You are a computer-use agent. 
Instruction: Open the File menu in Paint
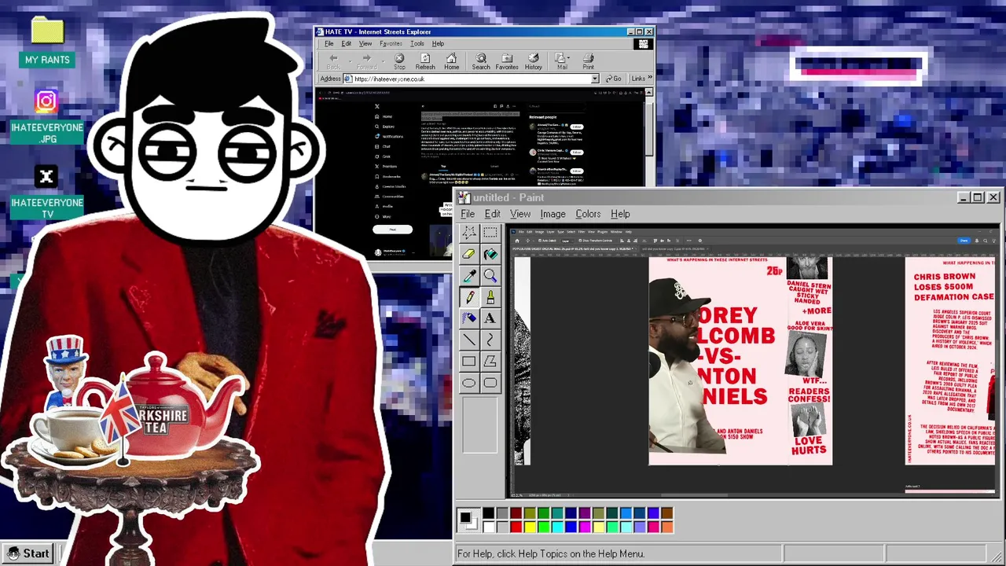pyautogui.click(x=468, y=214)
